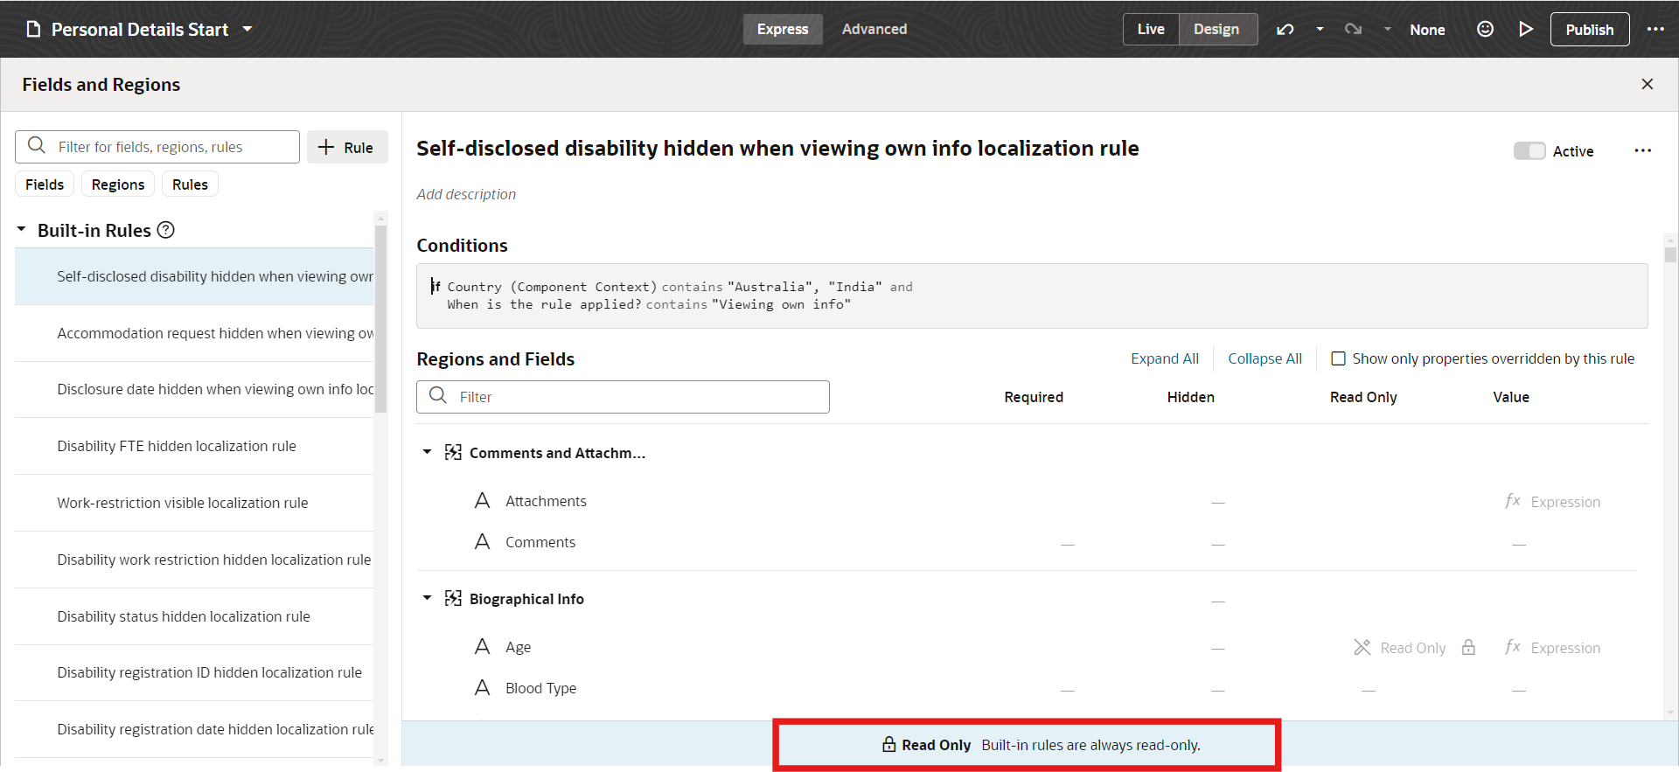Viewport: 1679px width, 772px height.
Task: Click the smiley face feedback icon
Action: pyautogui.click(x=1485, y=29)
